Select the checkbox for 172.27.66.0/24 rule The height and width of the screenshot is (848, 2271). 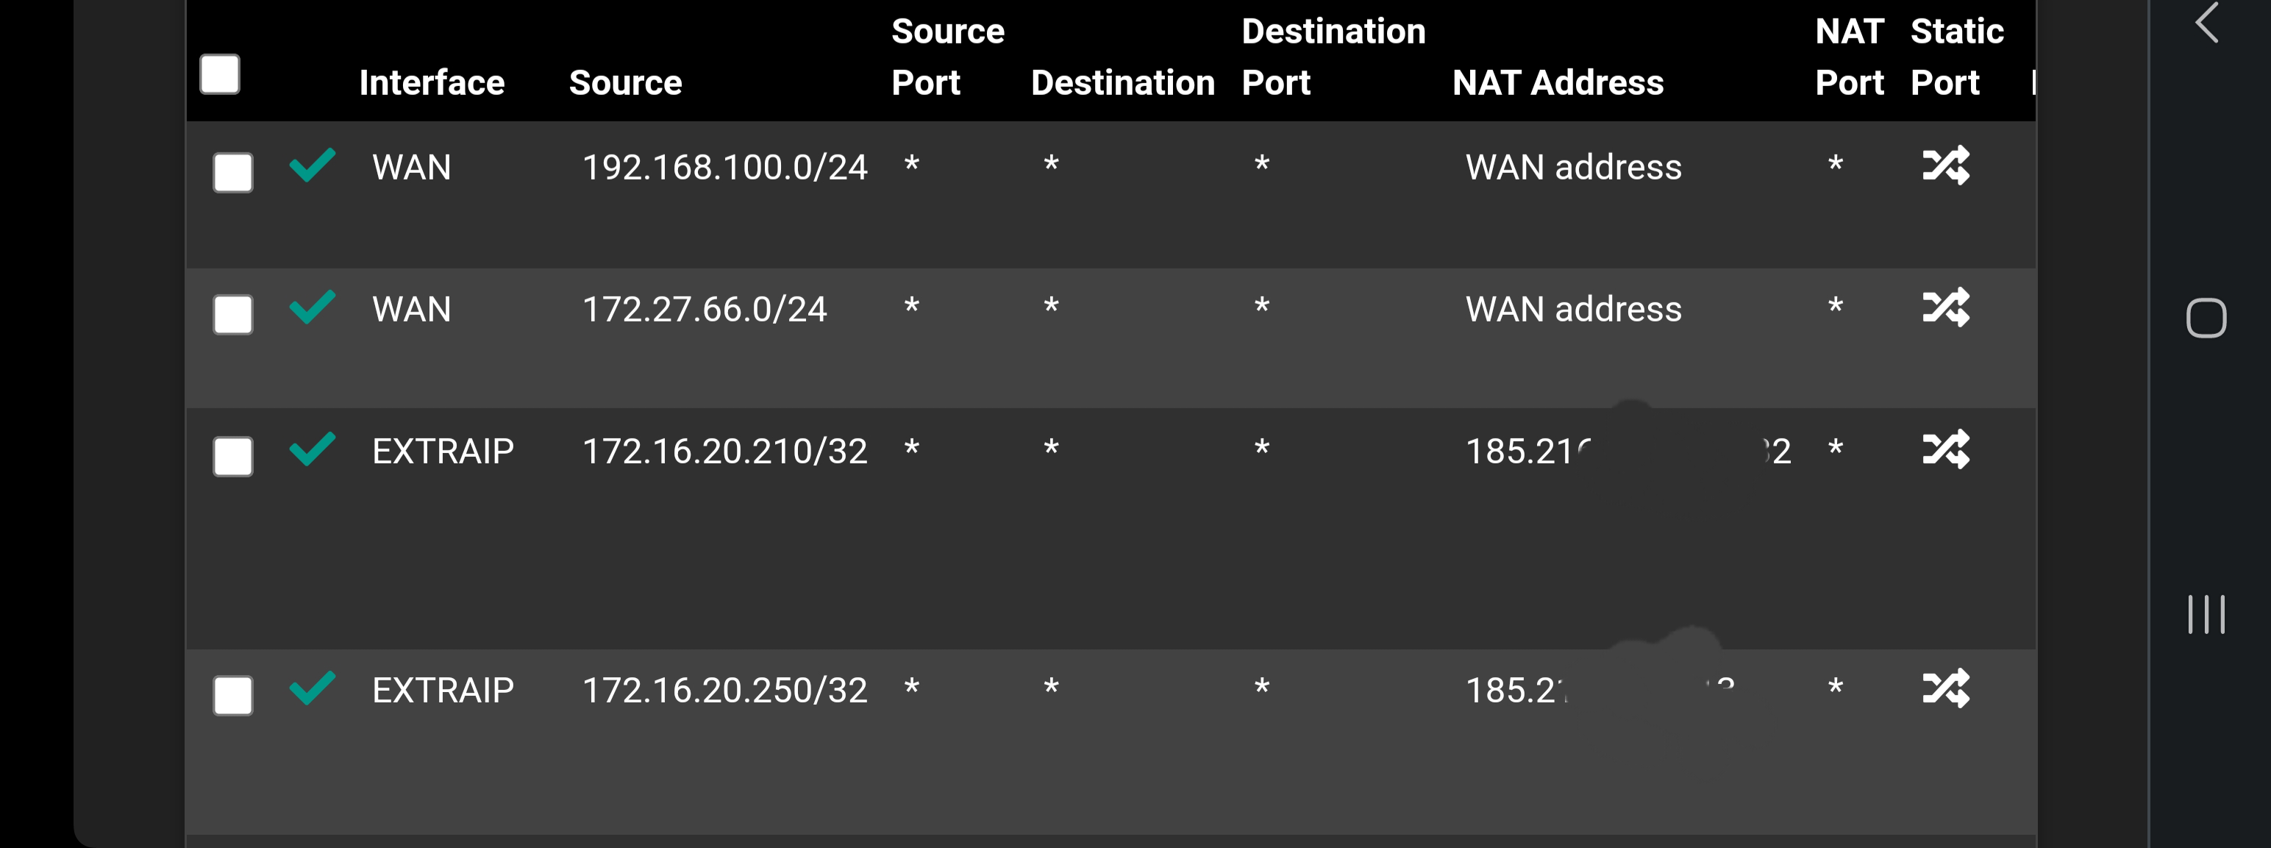point(232,314)
